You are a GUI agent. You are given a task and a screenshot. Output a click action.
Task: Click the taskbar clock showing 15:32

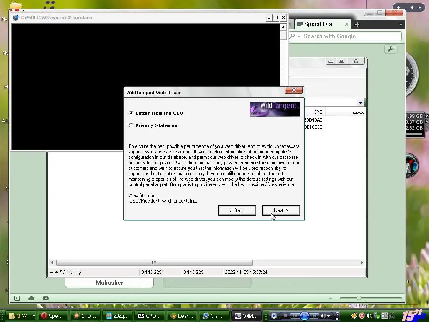point(412,315)
